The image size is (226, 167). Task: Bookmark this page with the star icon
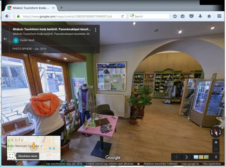point(175,16)
